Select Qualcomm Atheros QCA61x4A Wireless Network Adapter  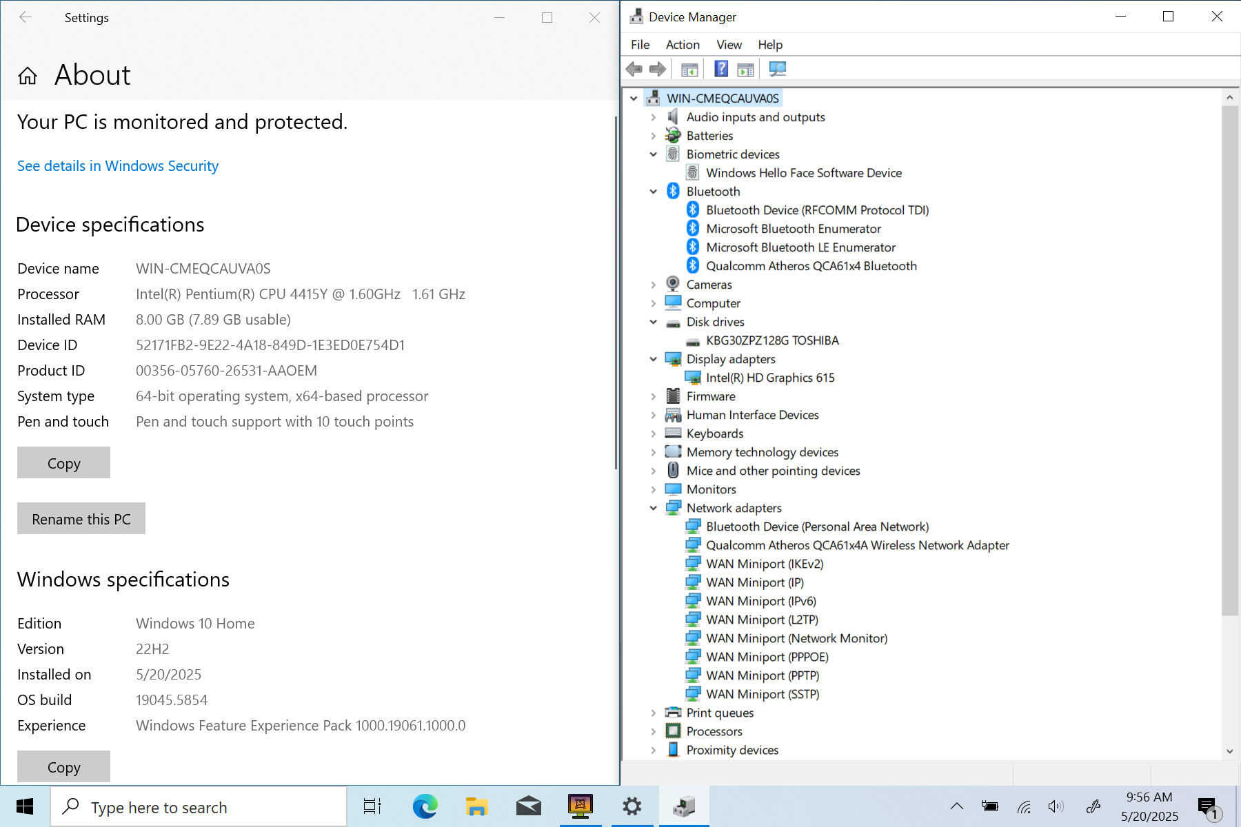858,545
